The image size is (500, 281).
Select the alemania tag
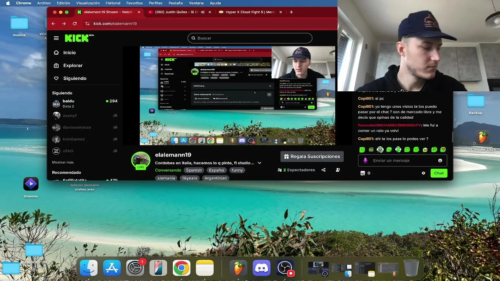(x=166, y=178)
